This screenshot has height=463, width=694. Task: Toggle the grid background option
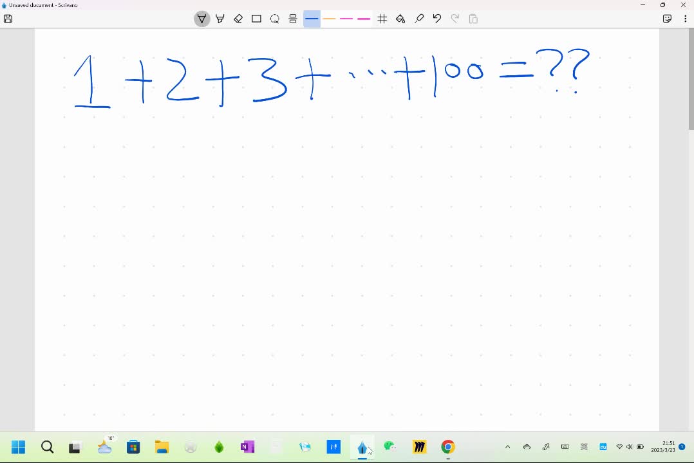click(382, 19)
